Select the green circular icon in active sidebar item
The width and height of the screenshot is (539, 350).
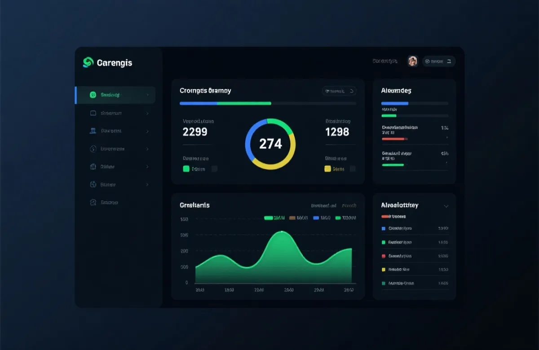(x=93, y=95)
